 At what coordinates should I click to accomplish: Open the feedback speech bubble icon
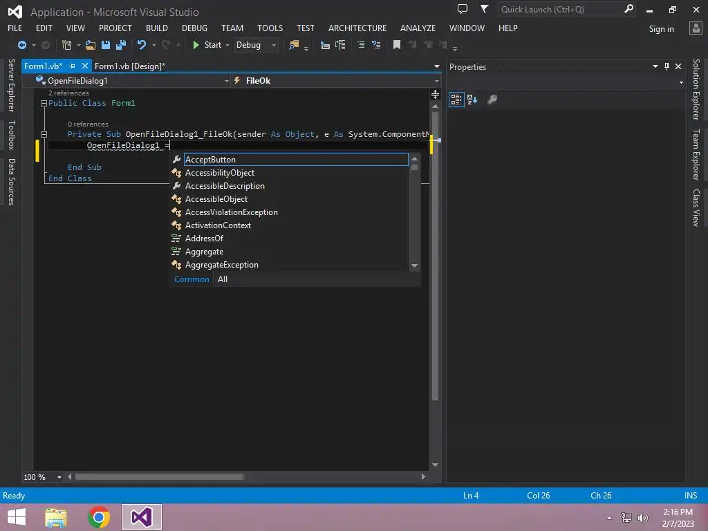pyautogui.click(x=463, y=9)
